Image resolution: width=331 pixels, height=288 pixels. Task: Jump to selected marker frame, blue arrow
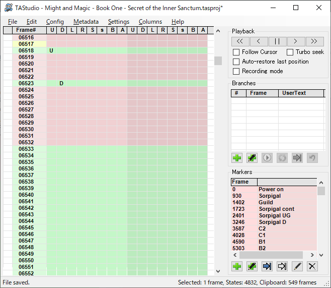tap(267, 266)
